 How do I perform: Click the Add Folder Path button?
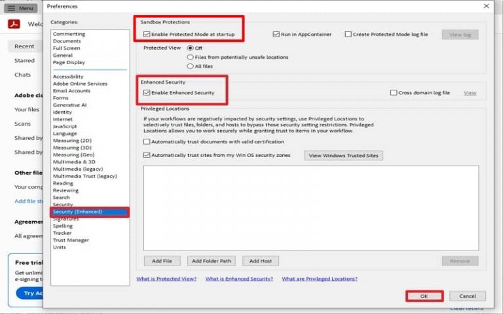point(212,261)
